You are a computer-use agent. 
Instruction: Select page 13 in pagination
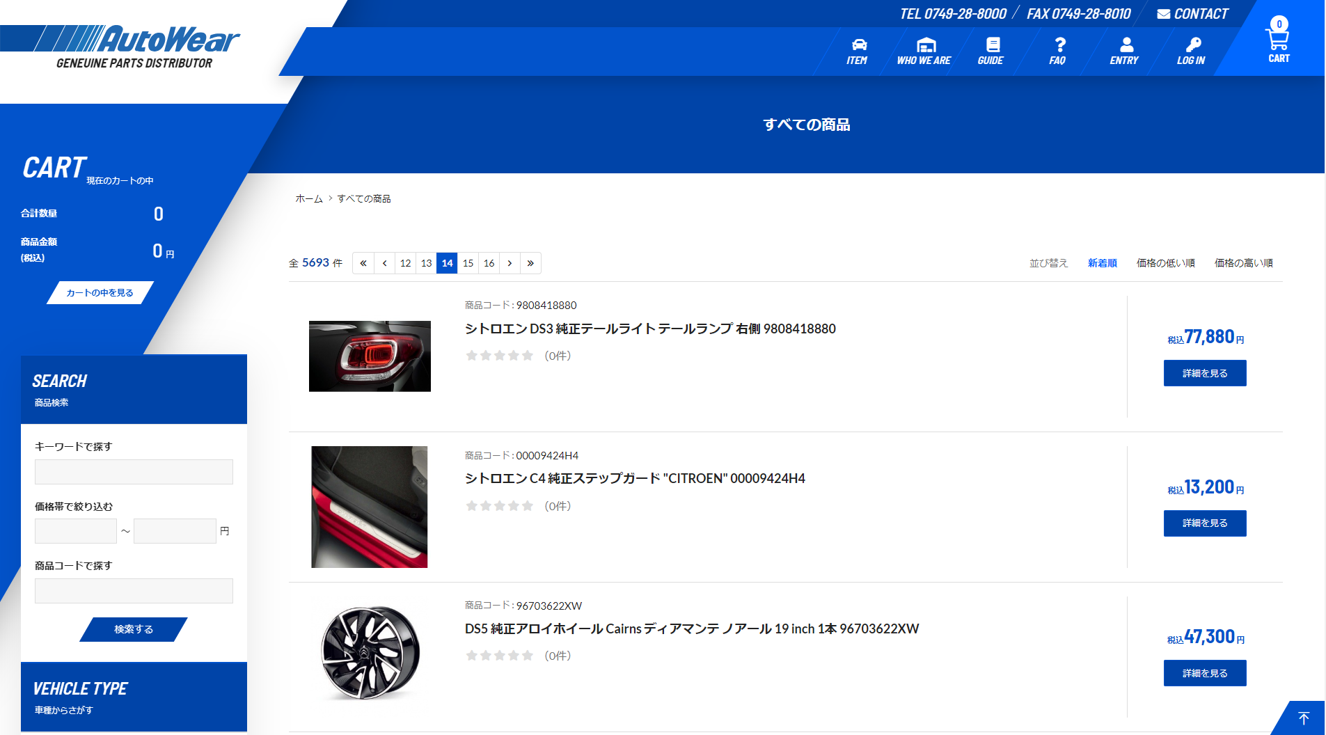426,263
